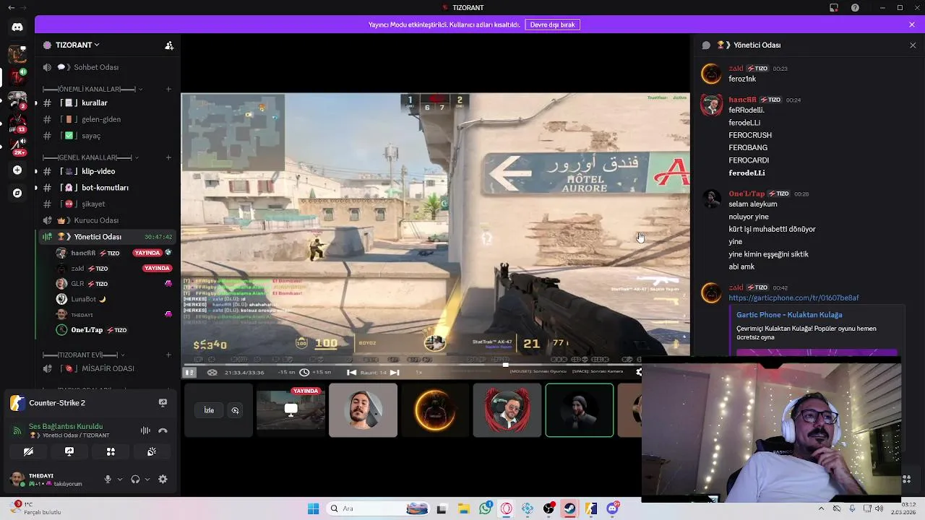Open garticphone.com link in chat
This screenshot has width=925, height=520.
tap(793, 298)
